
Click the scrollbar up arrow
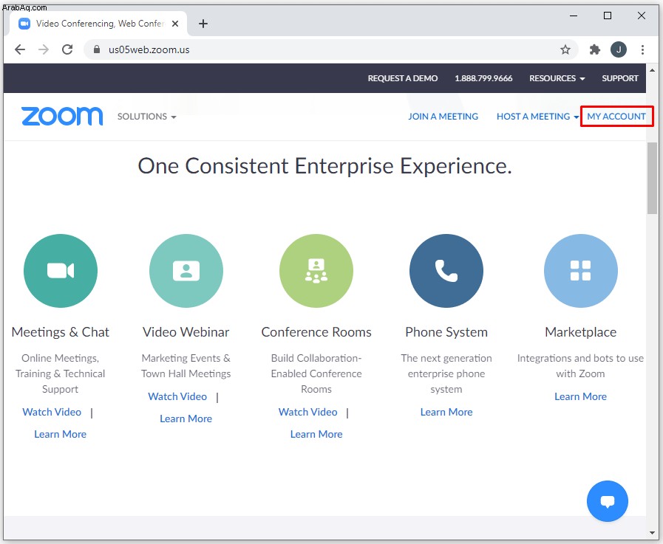pos(652,70)
